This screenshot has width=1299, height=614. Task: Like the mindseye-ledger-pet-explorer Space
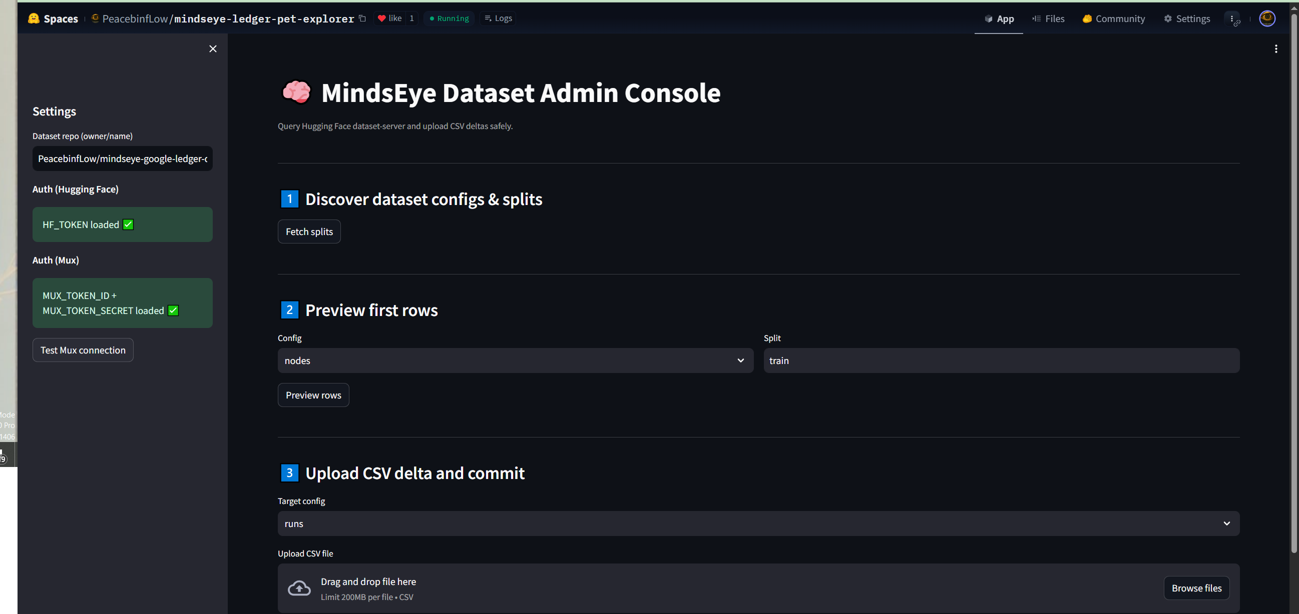tap(389, 18)
